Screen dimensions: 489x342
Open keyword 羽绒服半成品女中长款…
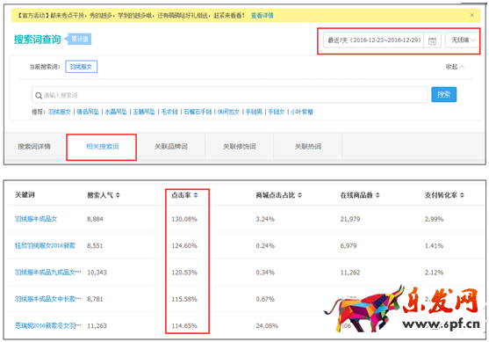pyautogui.click(x=47, y=299)
